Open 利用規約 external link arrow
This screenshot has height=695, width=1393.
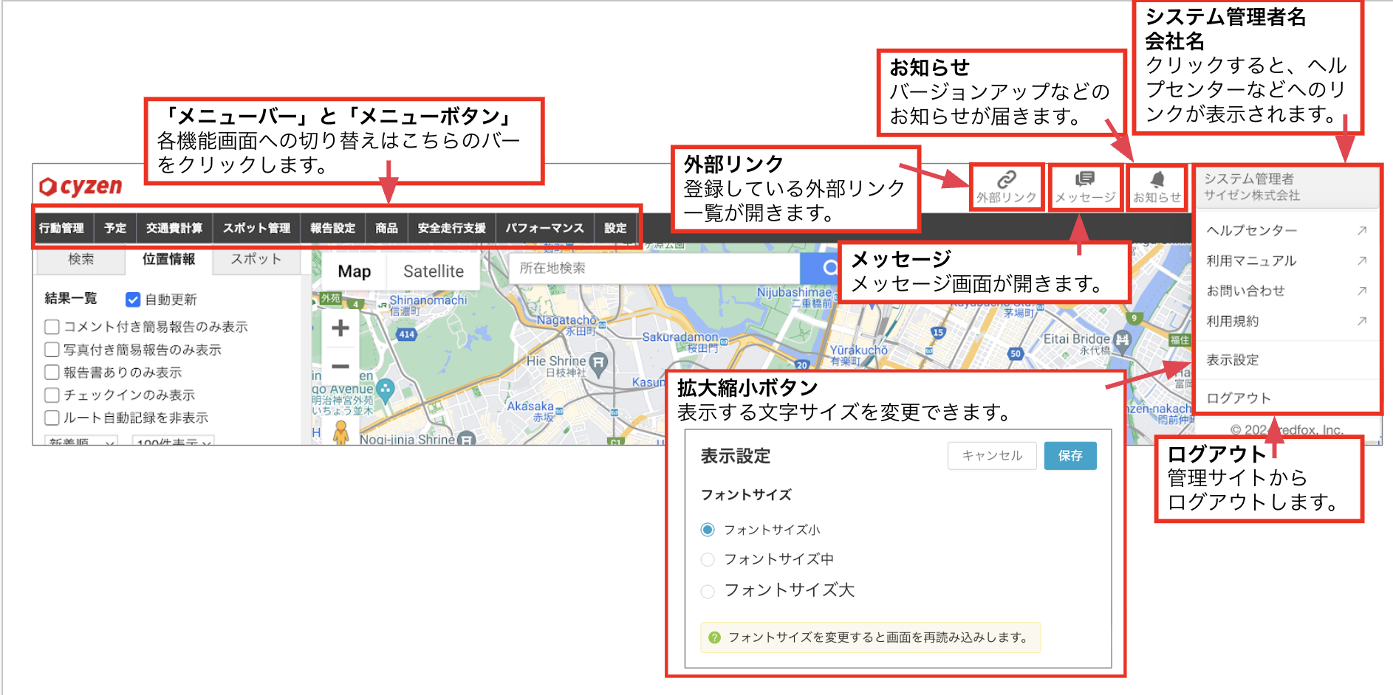click(x=1362, y=321)
